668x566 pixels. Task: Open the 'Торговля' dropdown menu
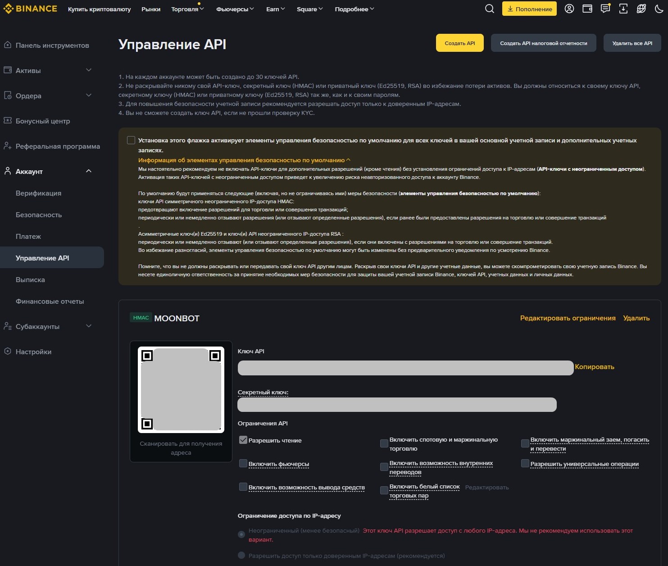tap(187, 9)
